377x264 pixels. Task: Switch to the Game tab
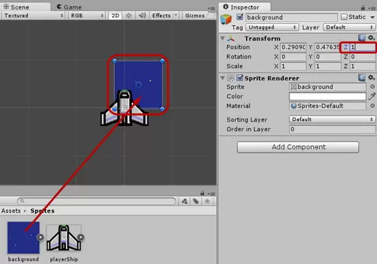[x=69, y=7]
